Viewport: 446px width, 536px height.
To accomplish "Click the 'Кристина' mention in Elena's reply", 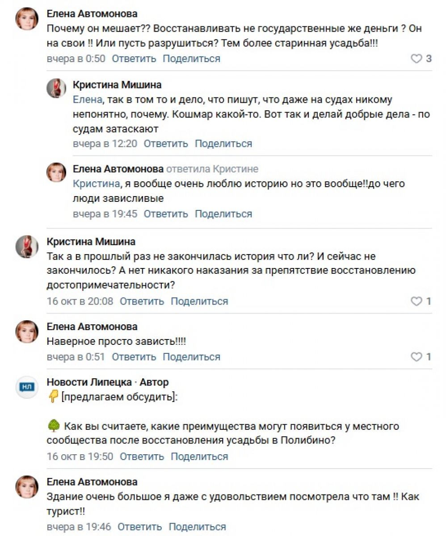I will pos(96,184).
